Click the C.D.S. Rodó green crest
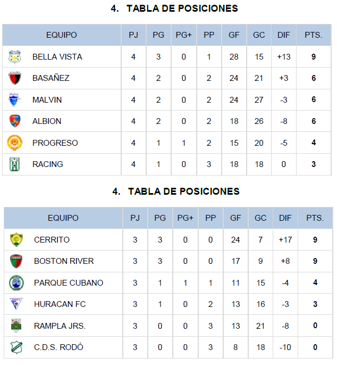The width and height of the screenshot is (337, 366). pos(16,347)
